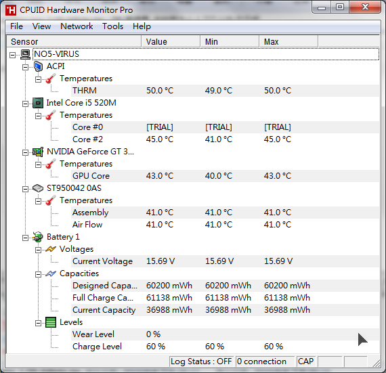Click the Capacities graph icon

(x=51, y=273)
